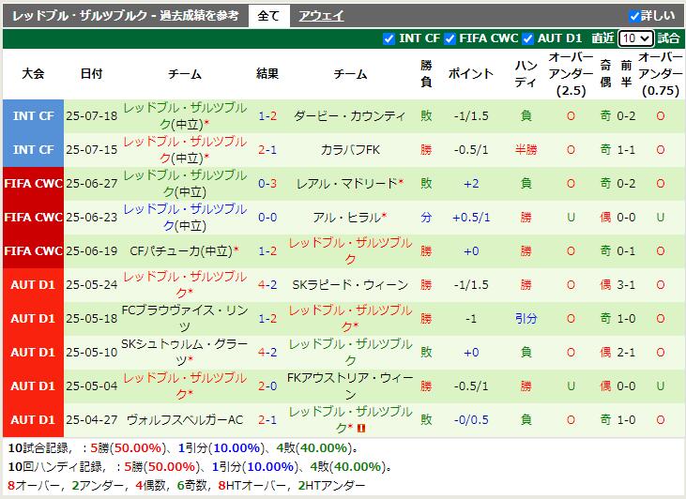Click team FCブラウヴァイス・リンツ

[x=185, y=318]
